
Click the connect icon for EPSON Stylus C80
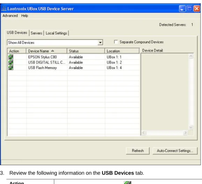[11, 57]
